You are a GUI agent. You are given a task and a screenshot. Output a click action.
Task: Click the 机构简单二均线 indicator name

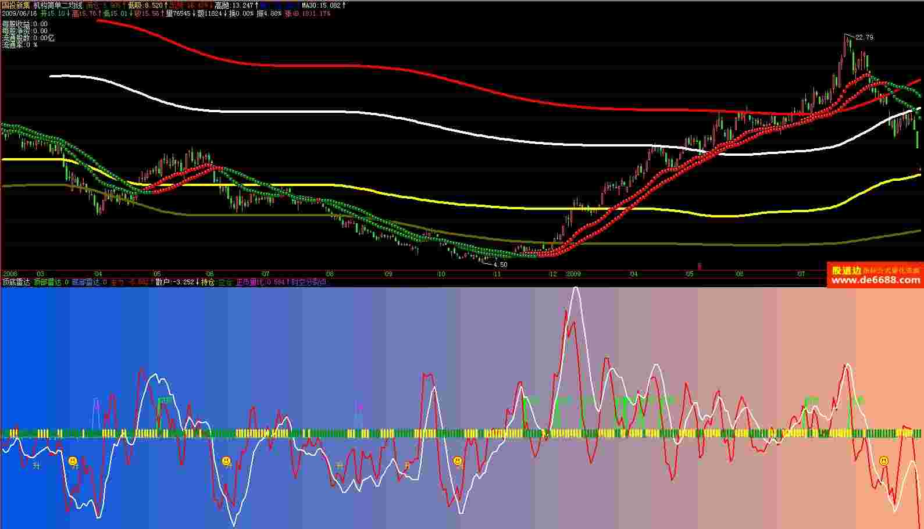tap(58, 5)
